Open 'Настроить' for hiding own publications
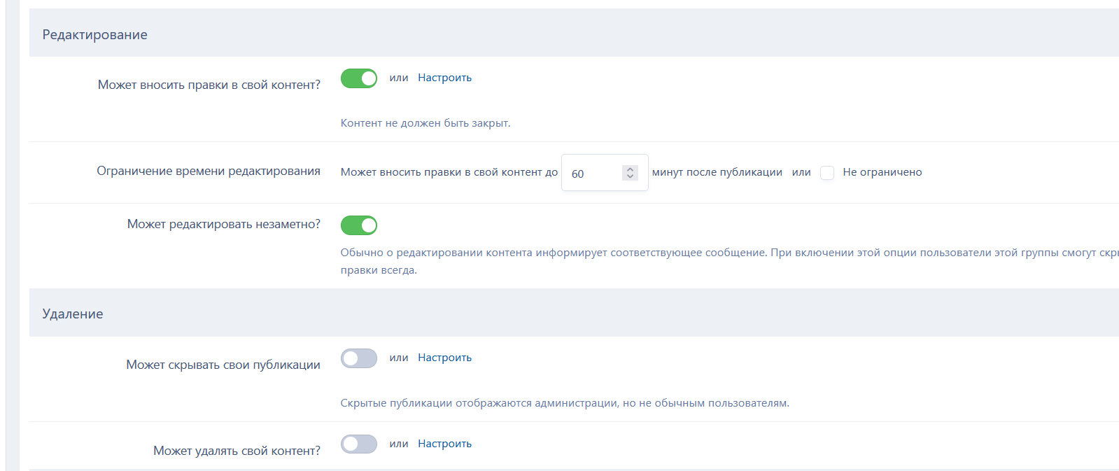This screenshot has width=1119, height=471. point(444,358)
